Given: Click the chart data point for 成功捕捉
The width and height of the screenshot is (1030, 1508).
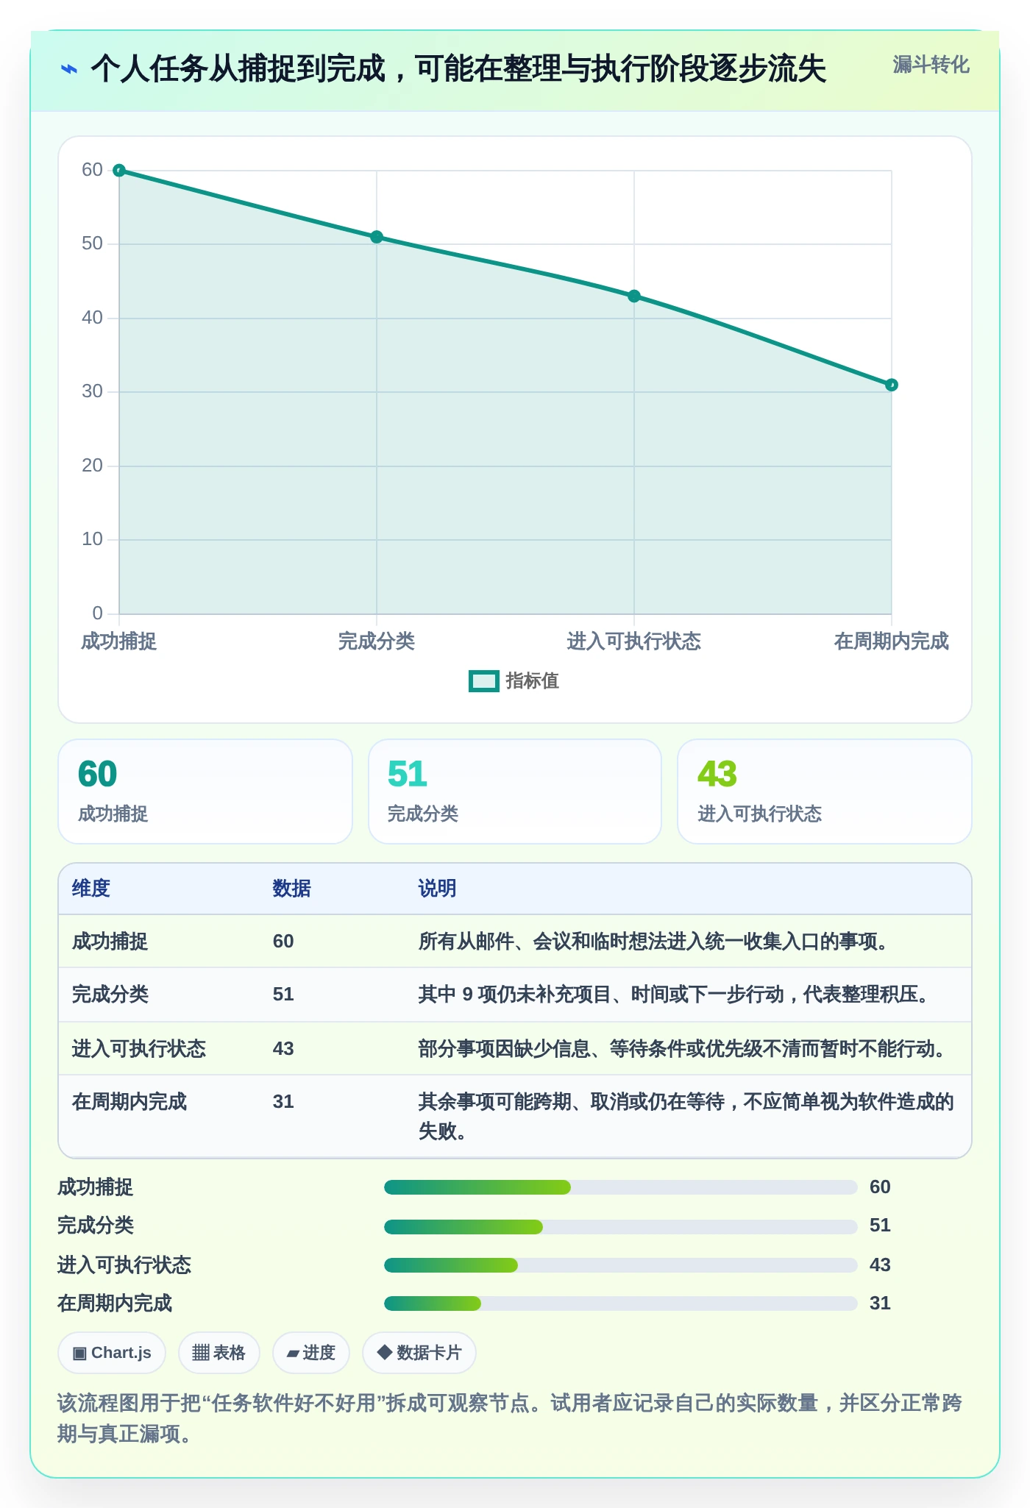Looking at the screenshot, I should point(119,171).
